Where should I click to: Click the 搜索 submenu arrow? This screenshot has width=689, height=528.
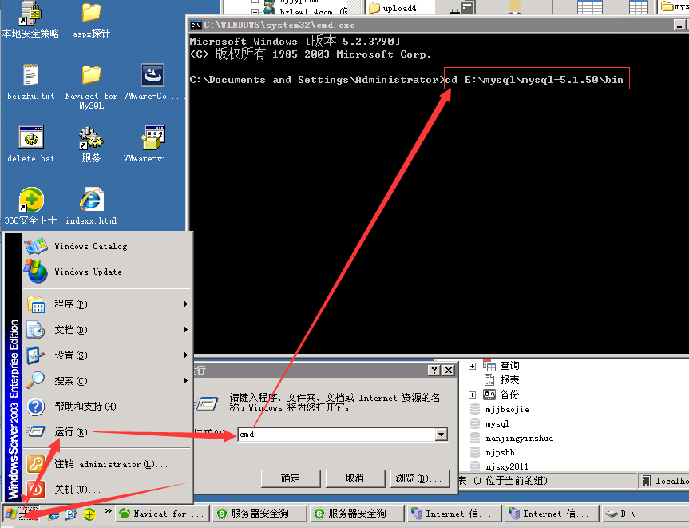coord(186,381)
